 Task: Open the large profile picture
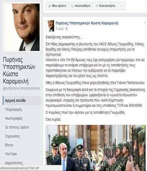point(22,27)
